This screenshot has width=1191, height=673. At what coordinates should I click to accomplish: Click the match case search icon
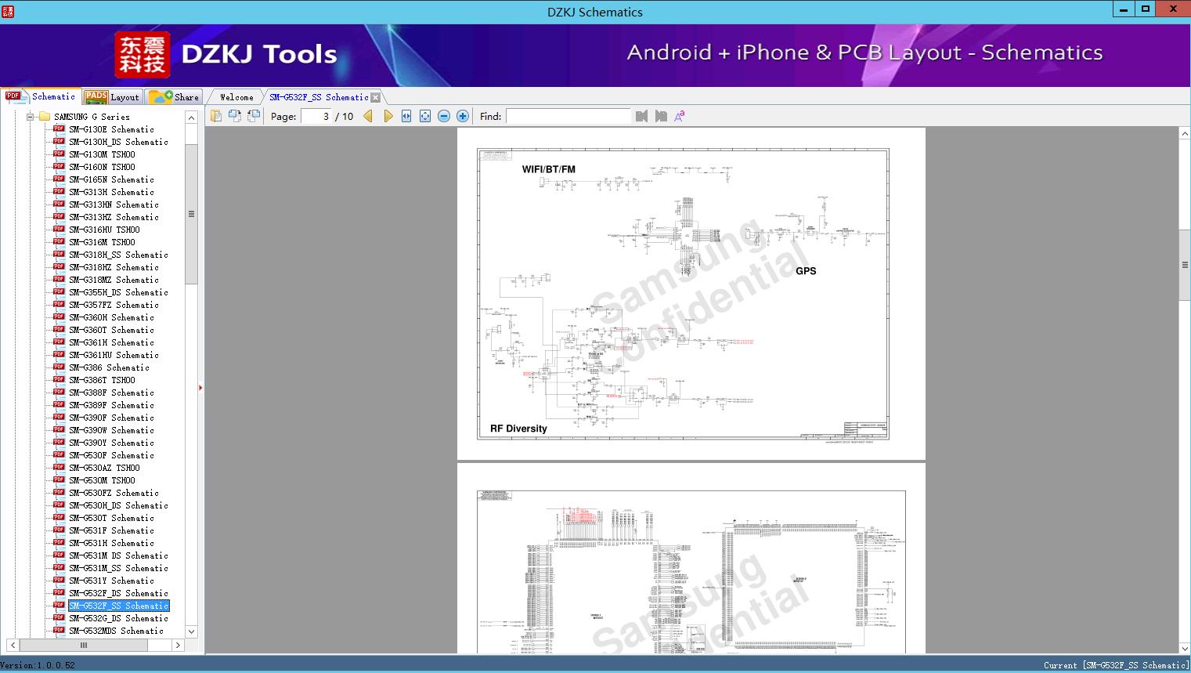[x=680, y=116]
